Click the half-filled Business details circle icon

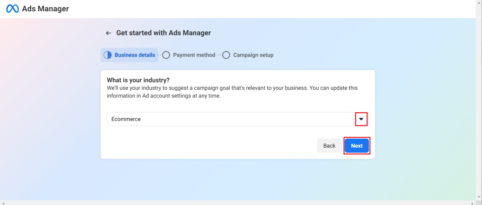click(107, 55)
